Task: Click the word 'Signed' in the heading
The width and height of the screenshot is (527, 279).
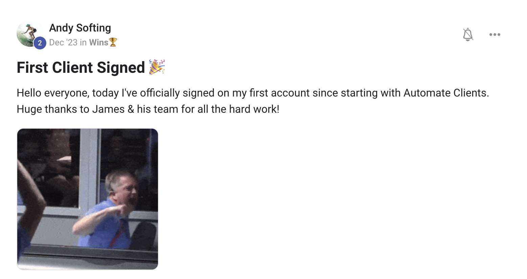Action: [121, 67]
